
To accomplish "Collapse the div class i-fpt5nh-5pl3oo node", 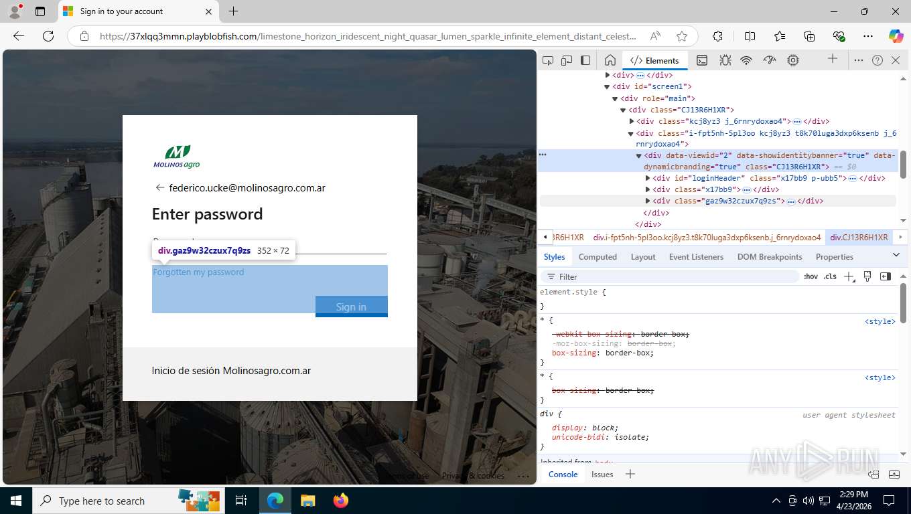I will click(x=631, y=133).
